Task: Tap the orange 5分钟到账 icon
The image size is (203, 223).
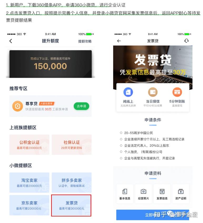Action: click(177, 92)
